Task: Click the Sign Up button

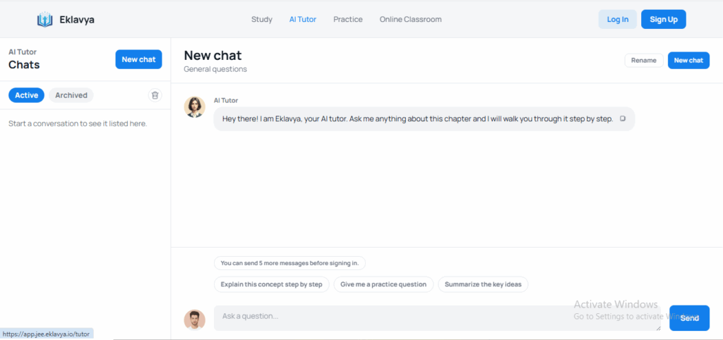Action: coord(663,20)
